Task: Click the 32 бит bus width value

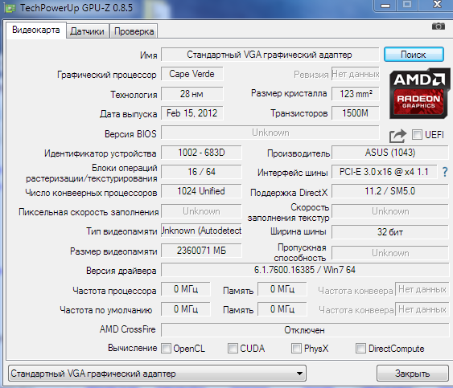Action: [390, 232]
